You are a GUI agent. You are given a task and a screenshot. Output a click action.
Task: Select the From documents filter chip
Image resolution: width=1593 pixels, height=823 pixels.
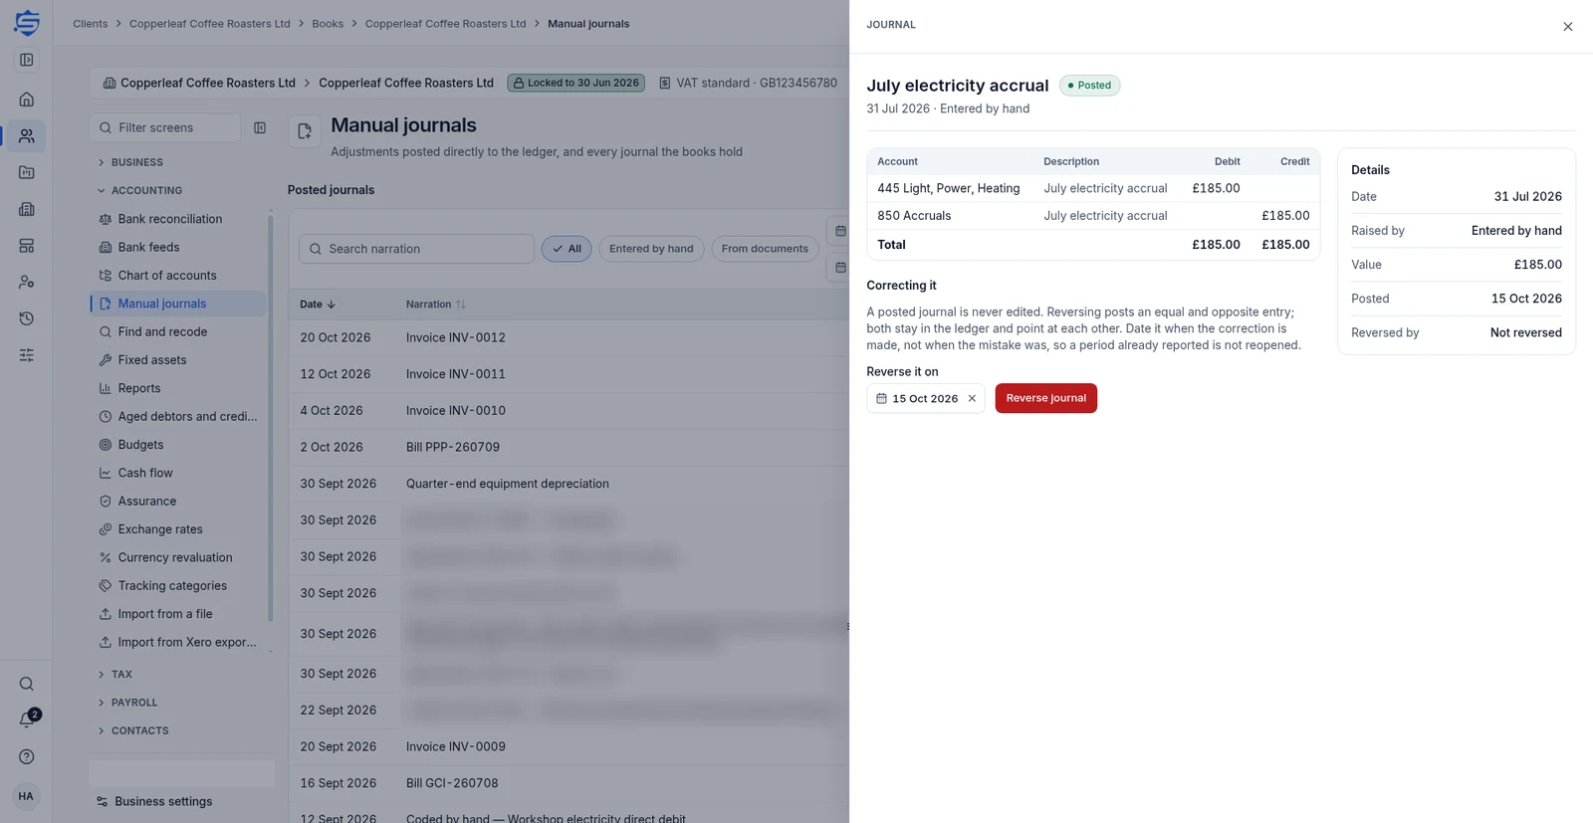pos(765,249)
